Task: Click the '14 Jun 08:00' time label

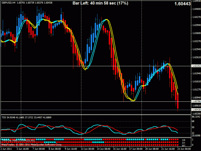Action: 104,149
